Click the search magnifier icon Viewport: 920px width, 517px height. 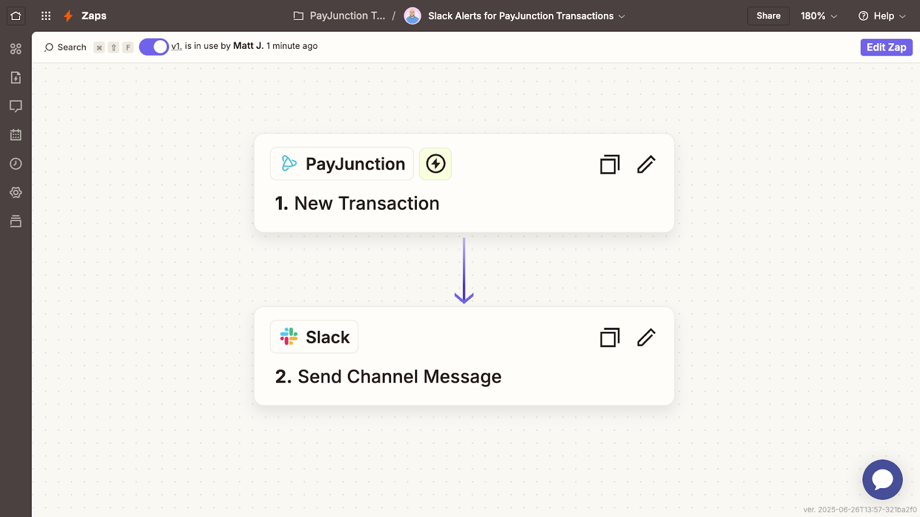click(49, 47)
